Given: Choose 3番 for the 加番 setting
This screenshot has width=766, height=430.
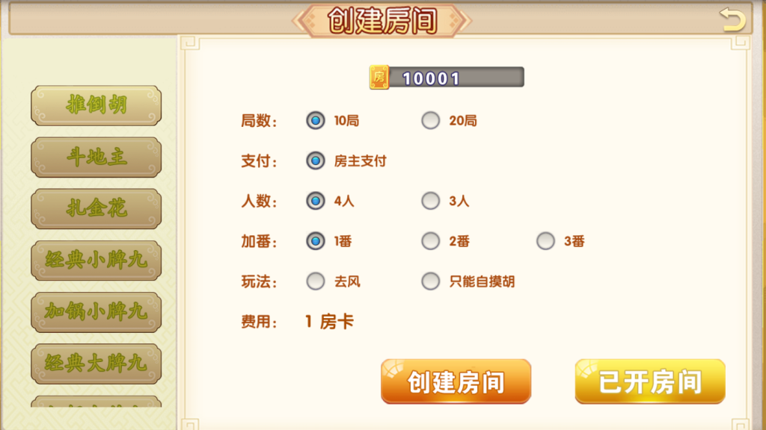Looking at the screenshot, I should click(x=545, y=241).
